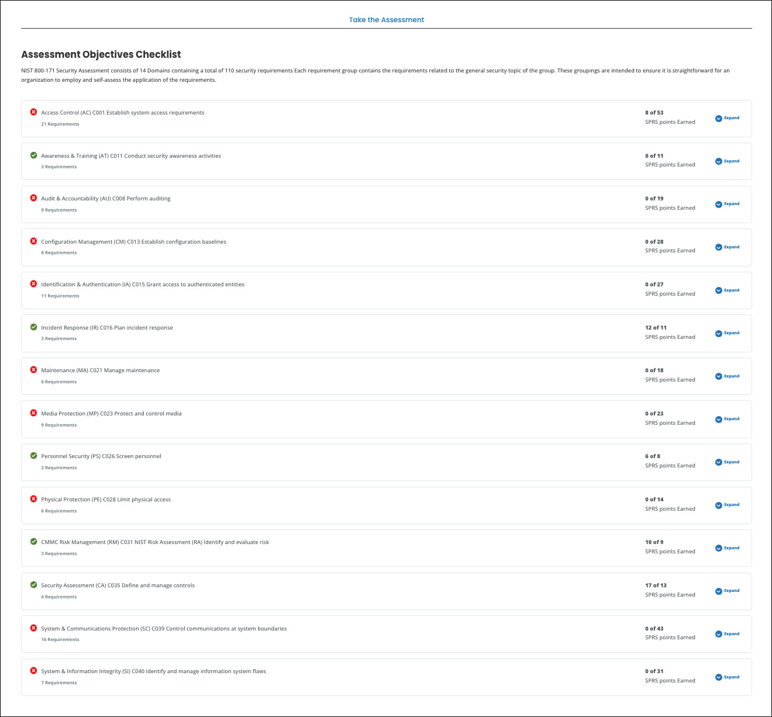Image resolution: width=772 pixels, height=717 pixels.
Task: Click the Assessment Objectives Checklist heading
Action: point(101,54)
